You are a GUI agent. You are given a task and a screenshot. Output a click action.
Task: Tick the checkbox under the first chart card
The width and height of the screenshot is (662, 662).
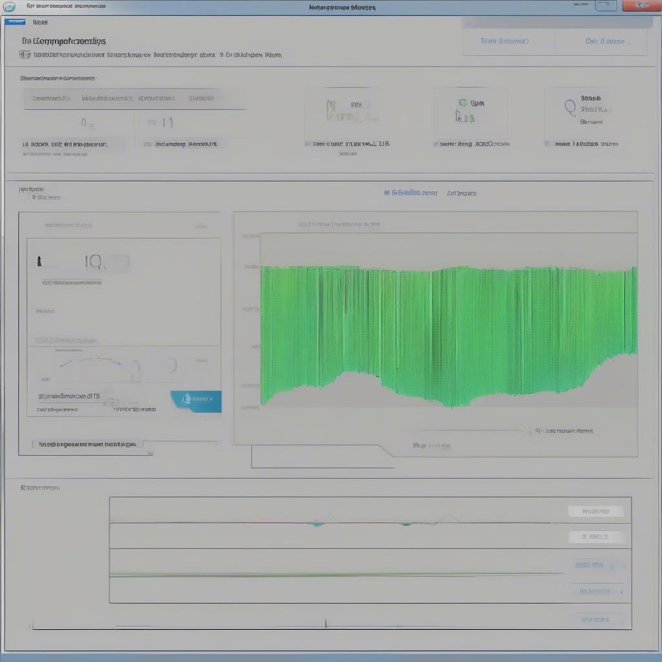coord(308,144)
